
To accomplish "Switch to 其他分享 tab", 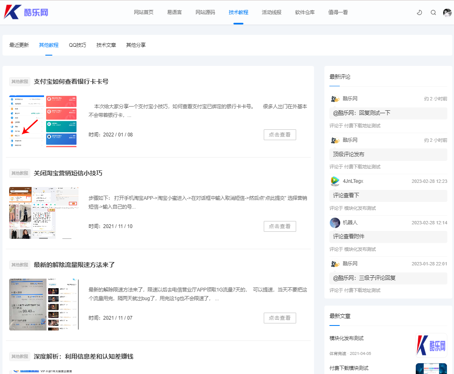I will point(136,45).
